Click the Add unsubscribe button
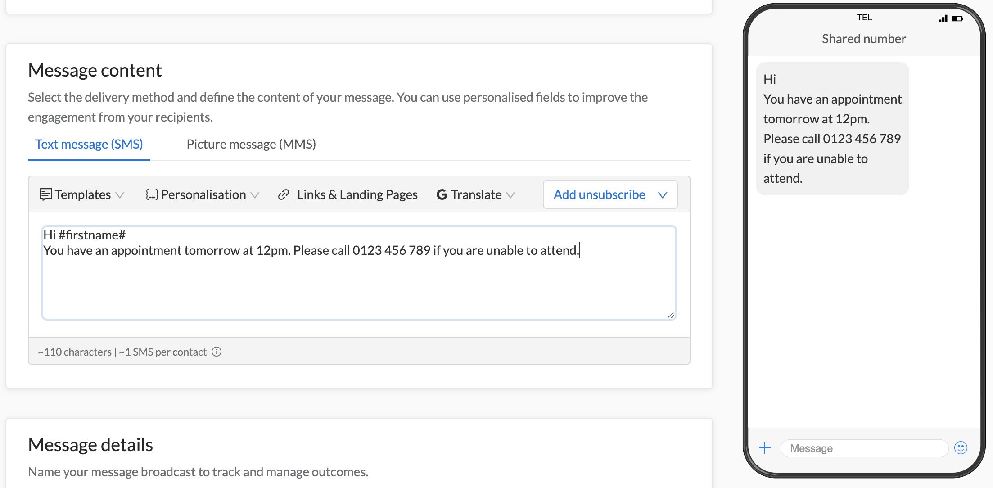The width and height of the screenshot is (993, 488). click(x=599, y=194)
